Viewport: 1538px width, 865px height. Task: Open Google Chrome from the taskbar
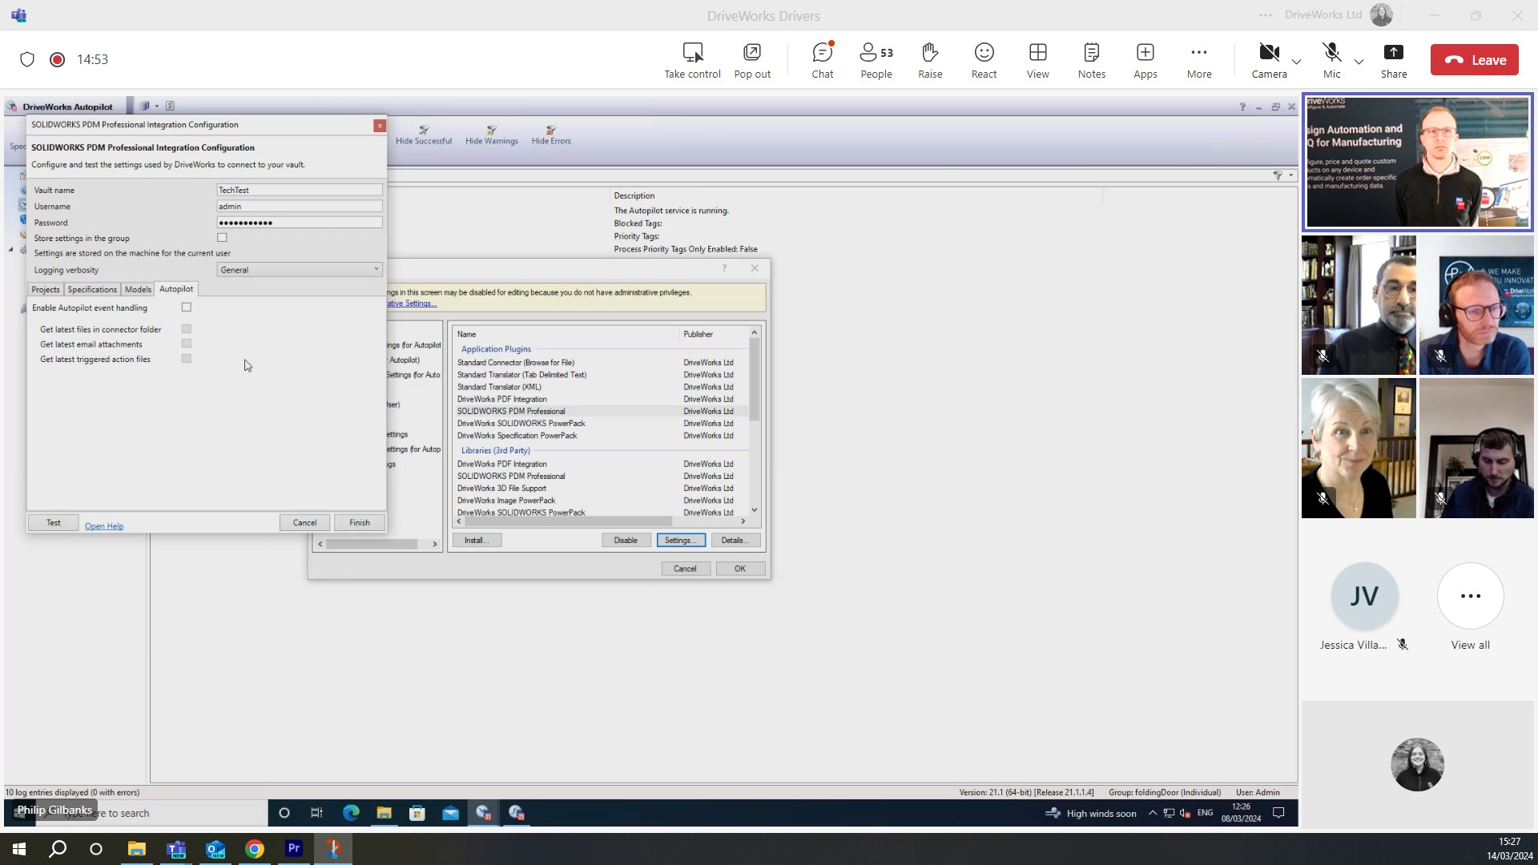click(255, 849)
